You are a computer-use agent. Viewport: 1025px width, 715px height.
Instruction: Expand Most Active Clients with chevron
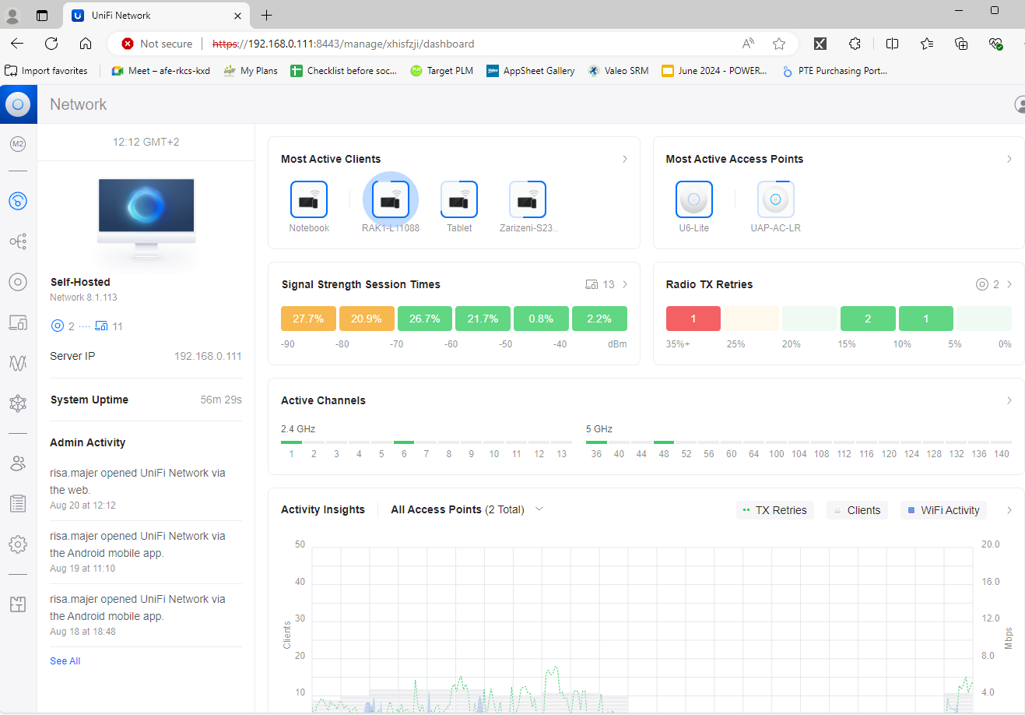(624, 159)
